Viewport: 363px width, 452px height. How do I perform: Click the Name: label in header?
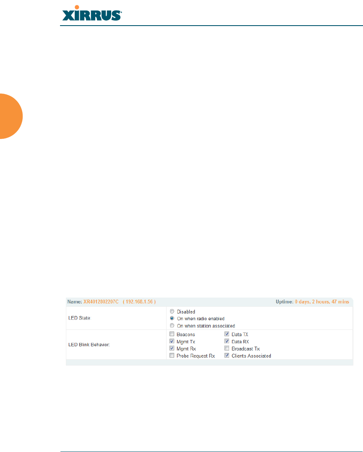point(75,301)
